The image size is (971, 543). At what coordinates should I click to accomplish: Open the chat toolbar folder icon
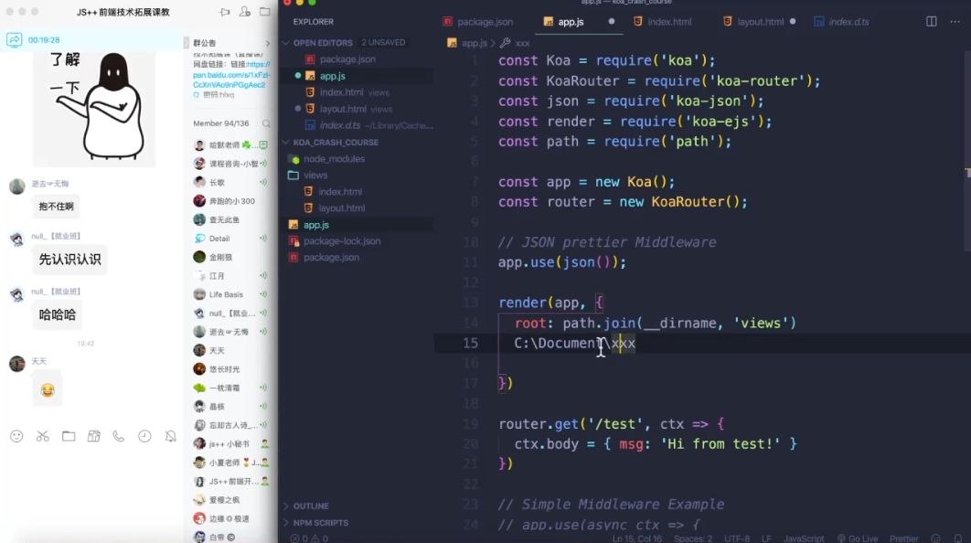69,436
